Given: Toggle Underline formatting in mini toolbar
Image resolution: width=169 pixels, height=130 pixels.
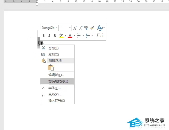Looking at the screenshot, I should (55, 35).
